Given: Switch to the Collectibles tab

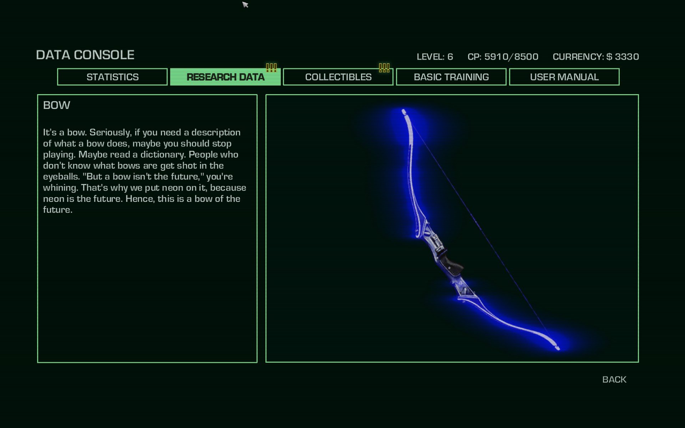Looking at the screenshot, I should click(x=338, y=77).
